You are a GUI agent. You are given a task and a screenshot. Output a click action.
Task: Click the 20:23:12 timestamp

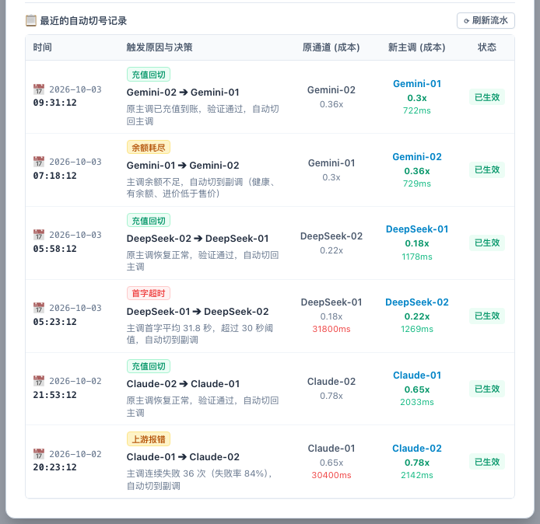(x=54, y=467)
